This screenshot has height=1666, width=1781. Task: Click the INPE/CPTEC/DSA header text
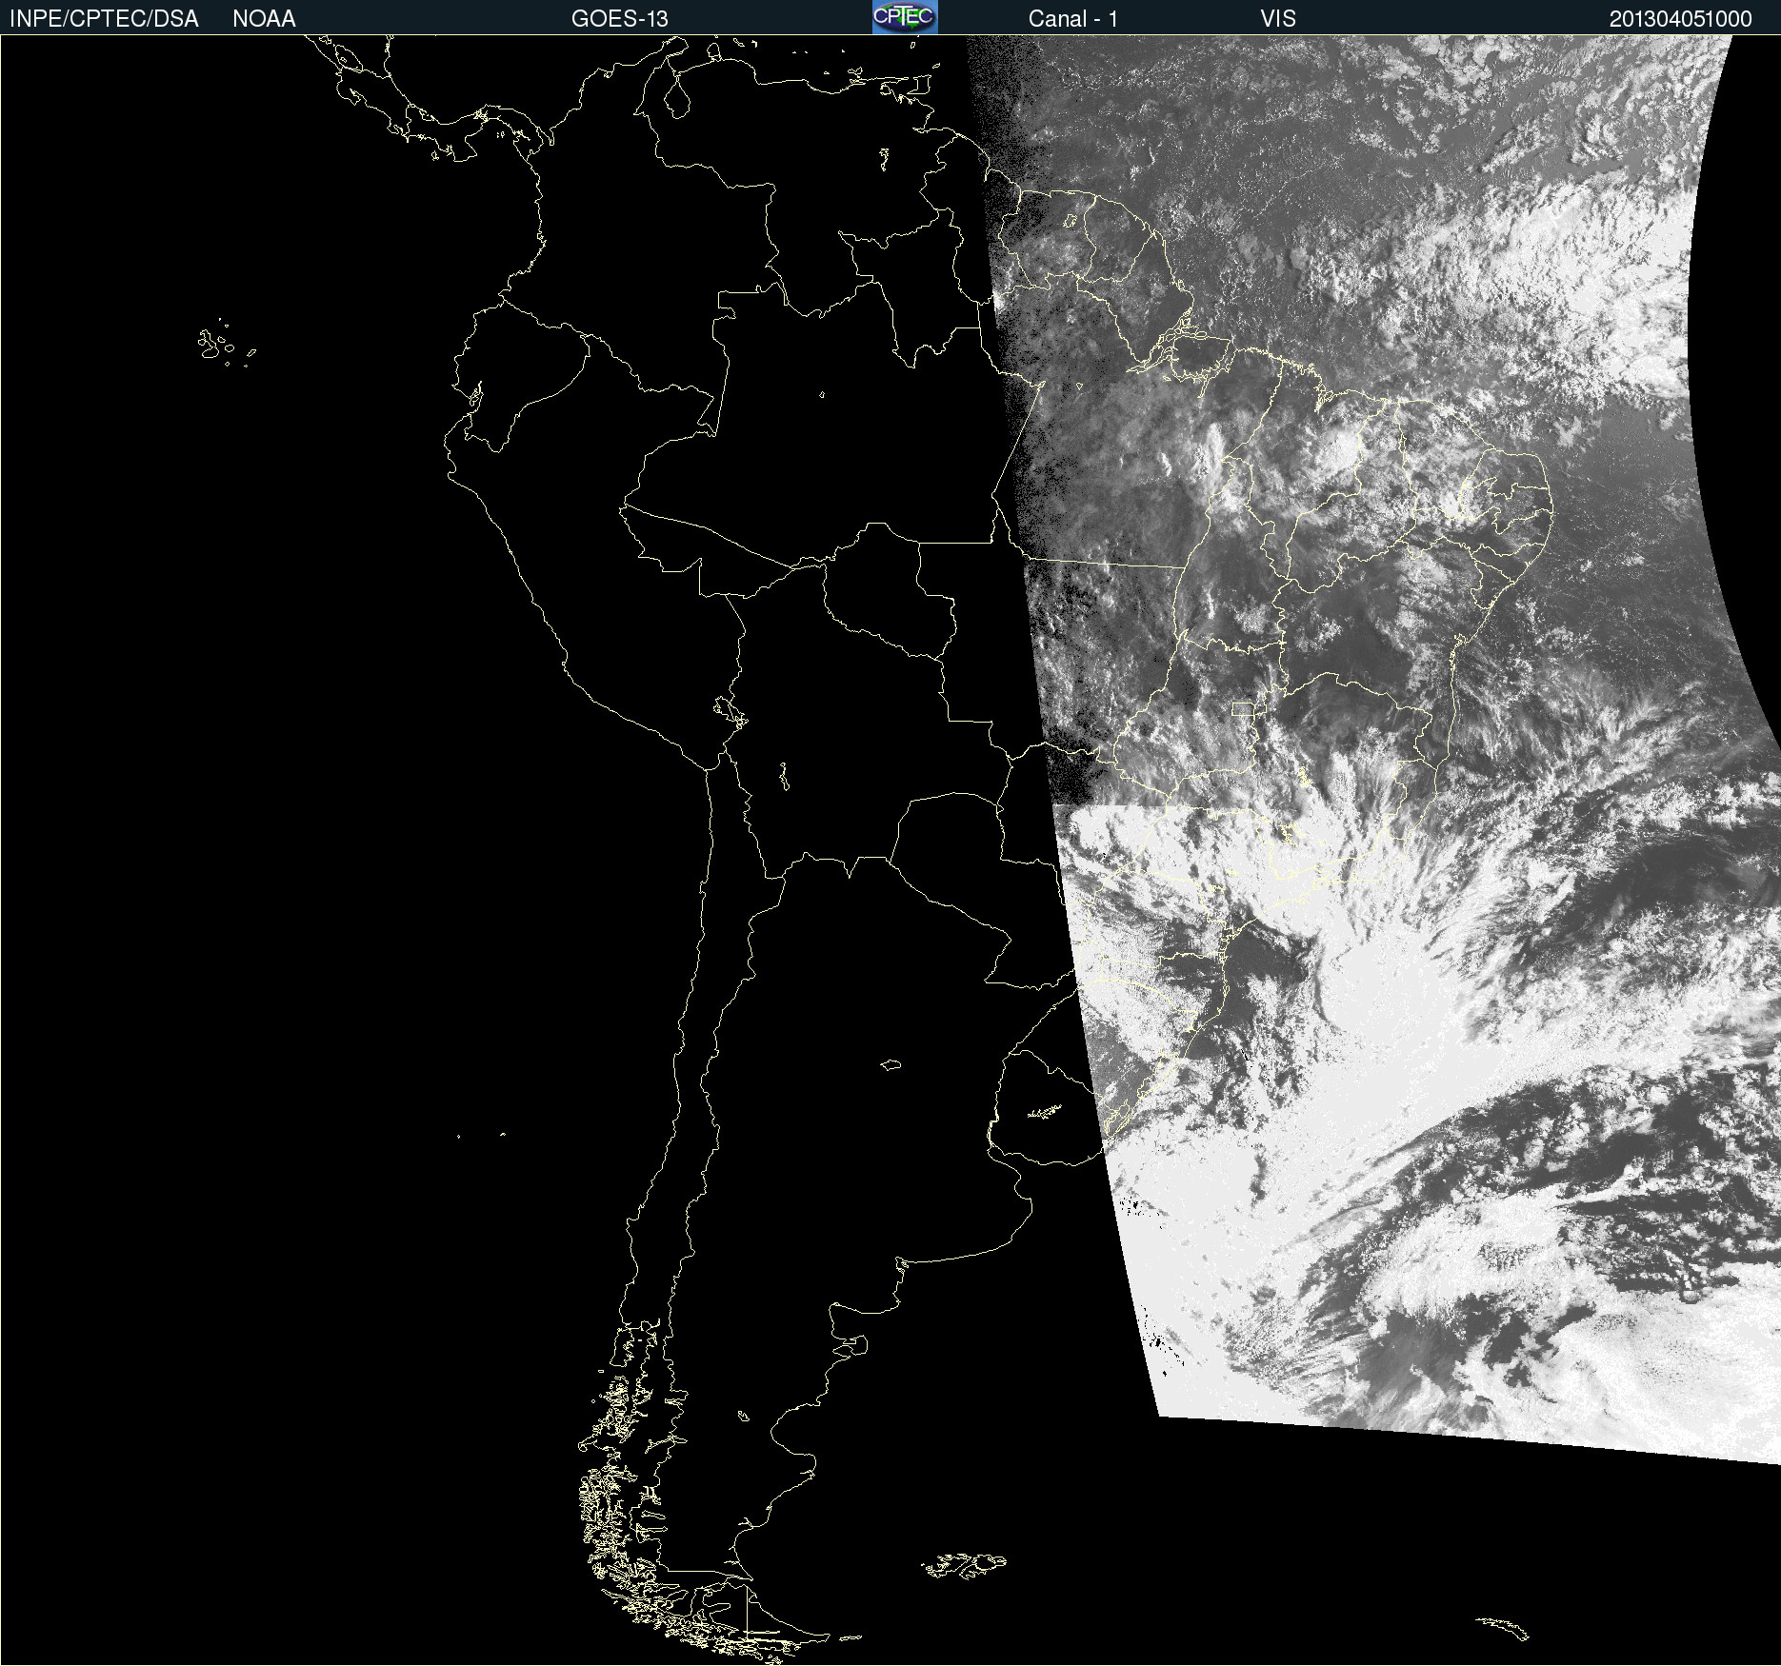(104, 19)
